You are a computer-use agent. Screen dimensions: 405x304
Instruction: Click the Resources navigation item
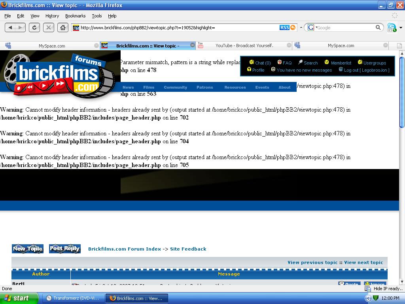tap(235, 87)
